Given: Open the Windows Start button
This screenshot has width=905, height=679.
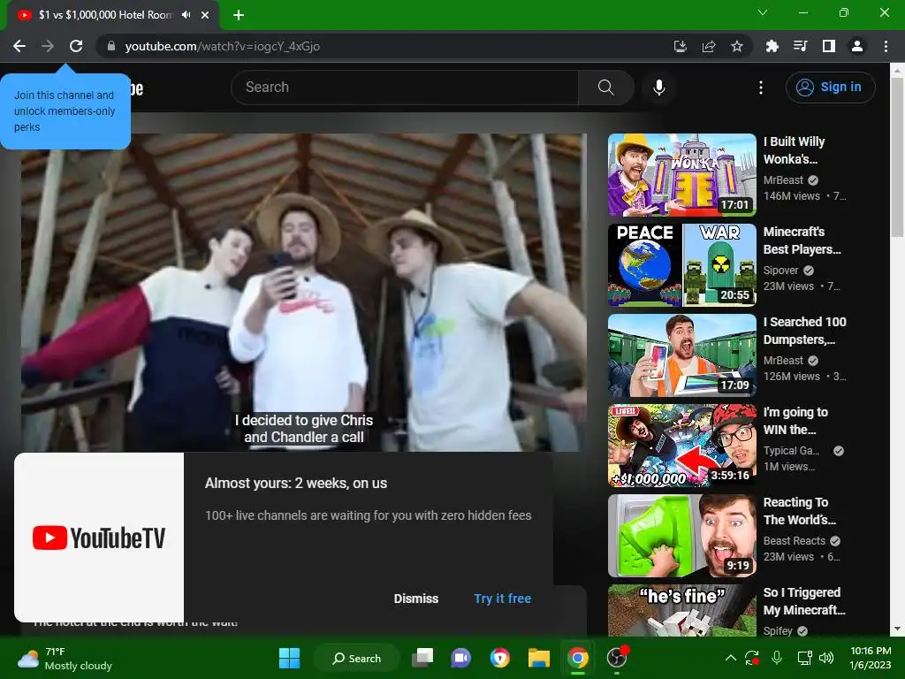Looking at the screenshot, I should 289,658.
